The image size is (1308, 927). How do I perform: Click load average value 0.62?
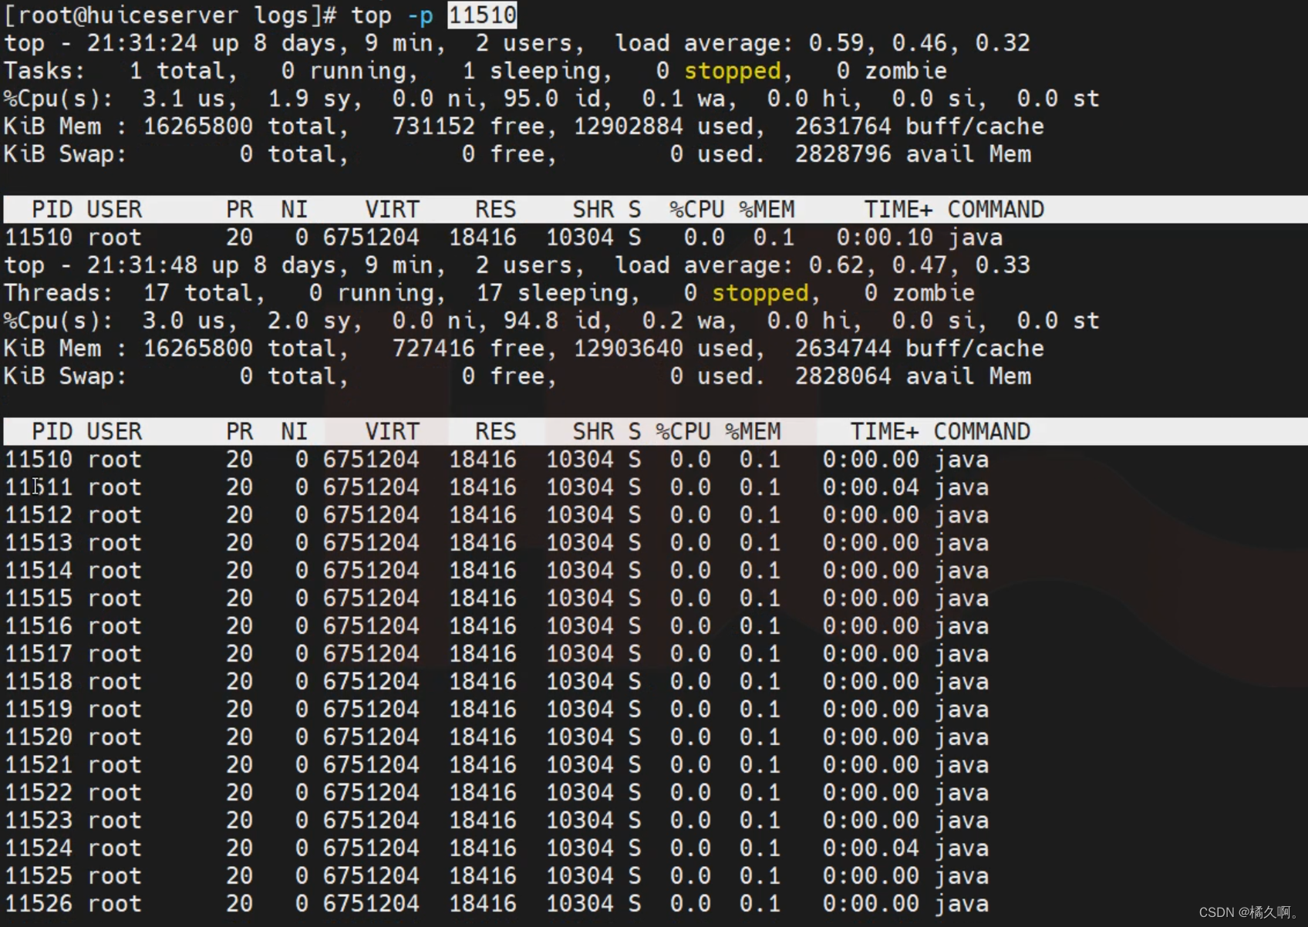pos(836,265)
